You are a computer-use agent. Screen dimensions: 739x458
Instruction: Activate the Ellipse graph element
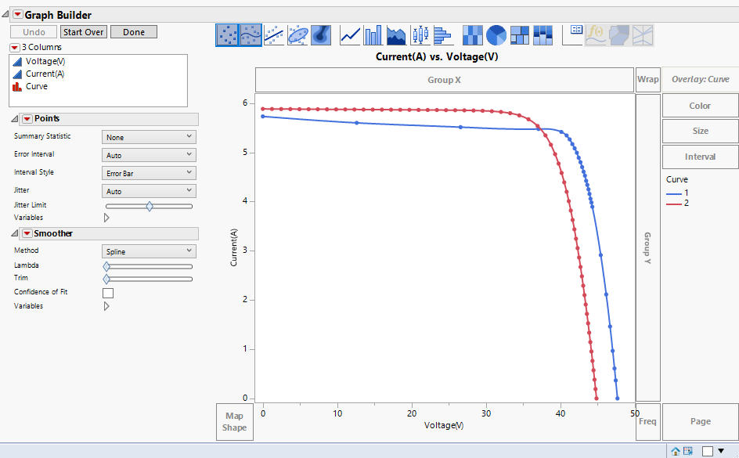(297, 35)
